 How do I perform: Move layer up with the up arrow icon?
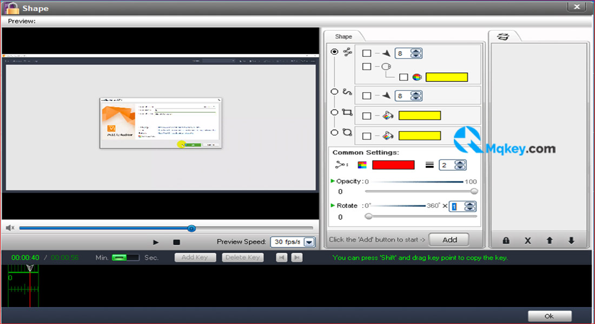[x=550, y=240]
